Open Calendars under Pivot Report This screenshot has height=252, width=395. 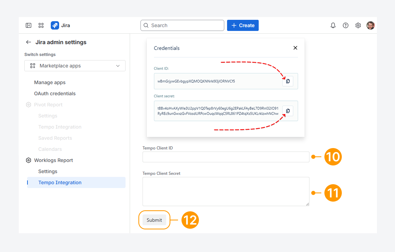pos(50,149)
